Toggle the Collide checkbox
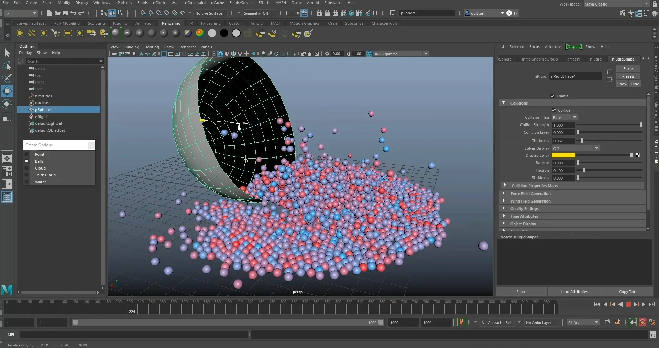This screenshot has width=659, height=348. tap(554, 110)
